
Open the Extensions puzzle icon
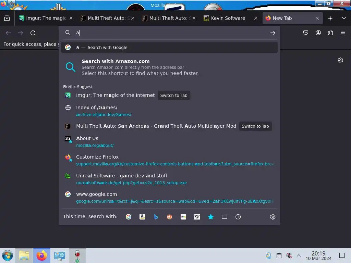click(x=330, y=33)
